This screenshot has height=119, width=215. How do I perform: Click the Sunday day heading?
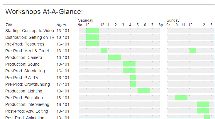(x=173, y=20)
